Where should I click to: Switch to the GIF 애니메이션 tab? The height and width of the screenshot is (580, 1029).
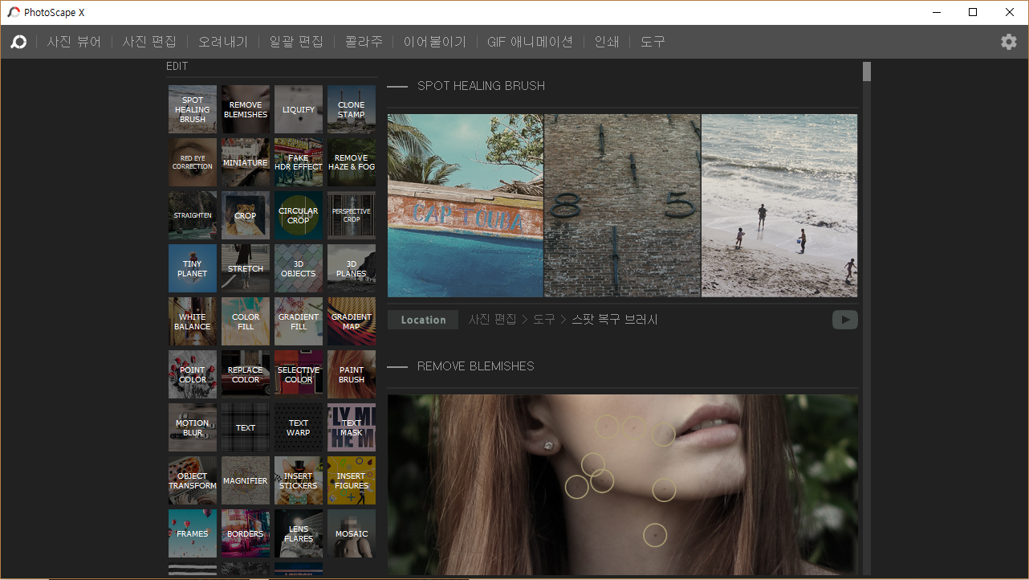point(530,42)
